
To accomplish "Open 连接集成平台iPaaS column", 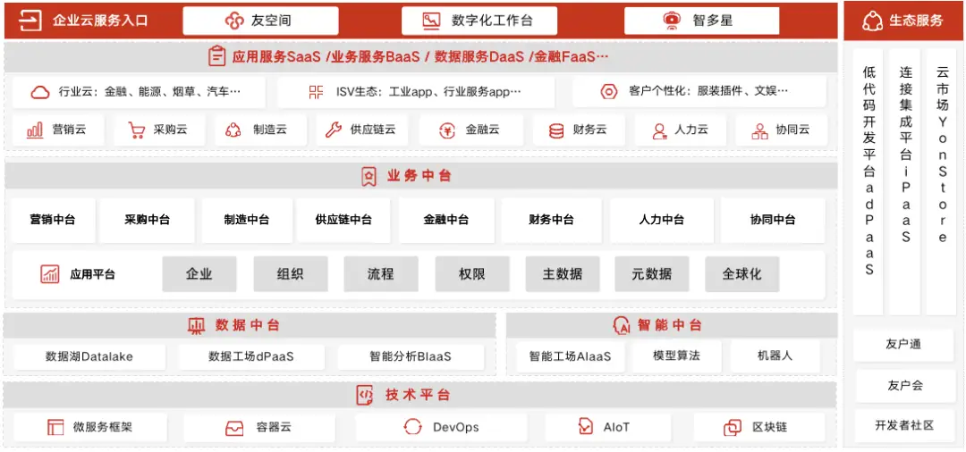I will click(905, 182).
